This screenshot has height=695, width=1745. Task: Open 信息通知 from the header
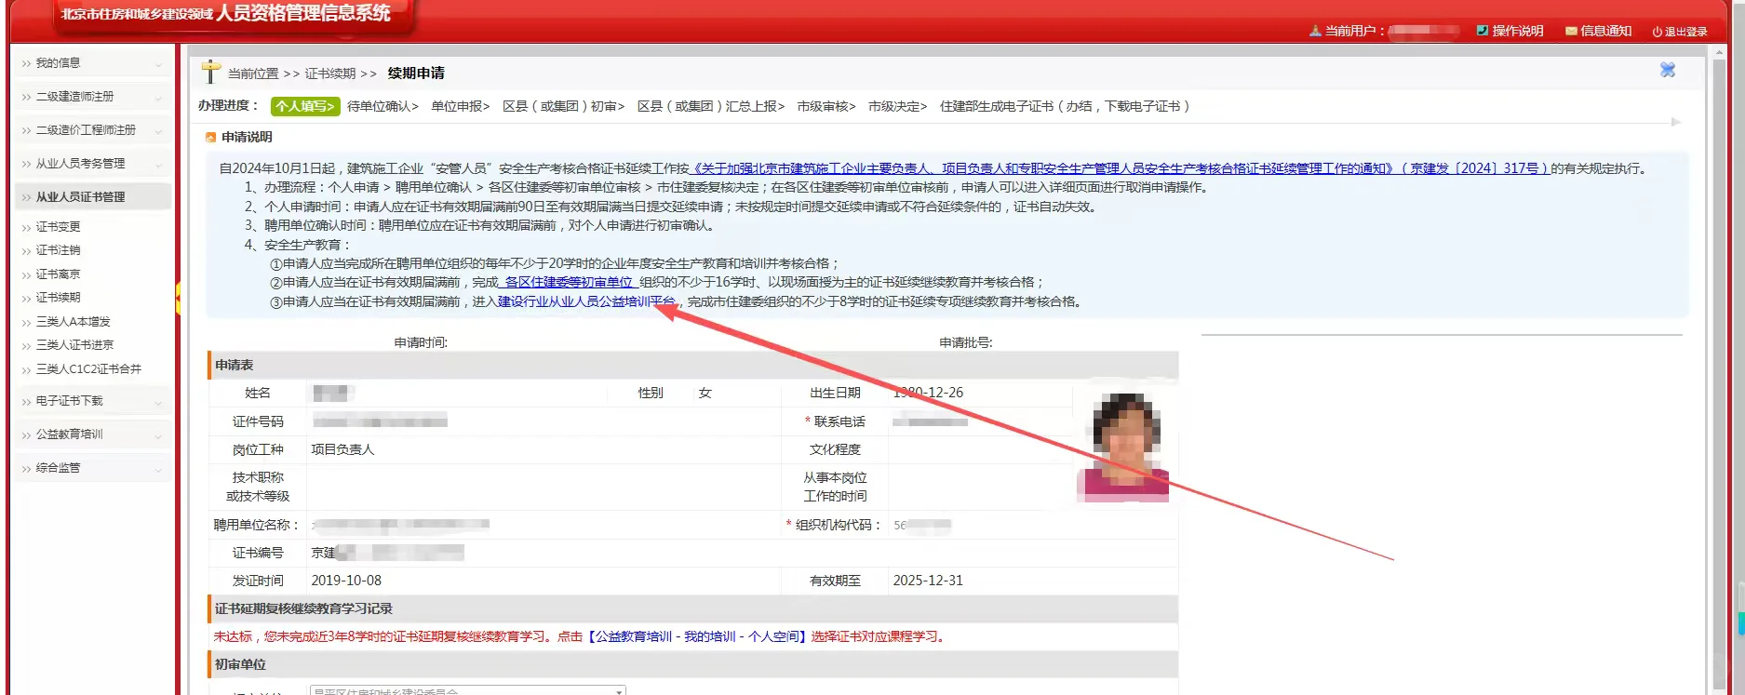coord(1598,31)
